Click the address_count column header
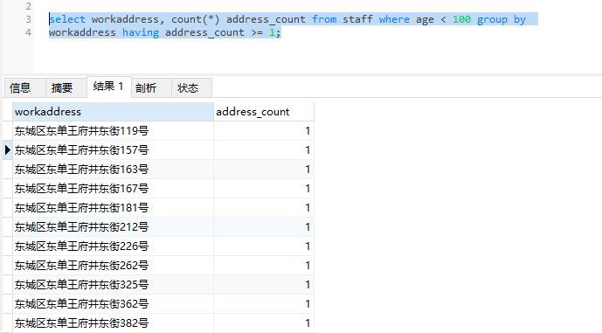 (264, 112)
